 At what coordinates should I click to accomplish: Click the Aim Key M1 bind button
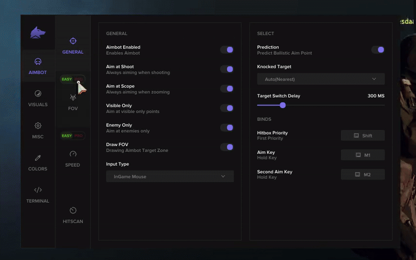click(x=363, y=155)
